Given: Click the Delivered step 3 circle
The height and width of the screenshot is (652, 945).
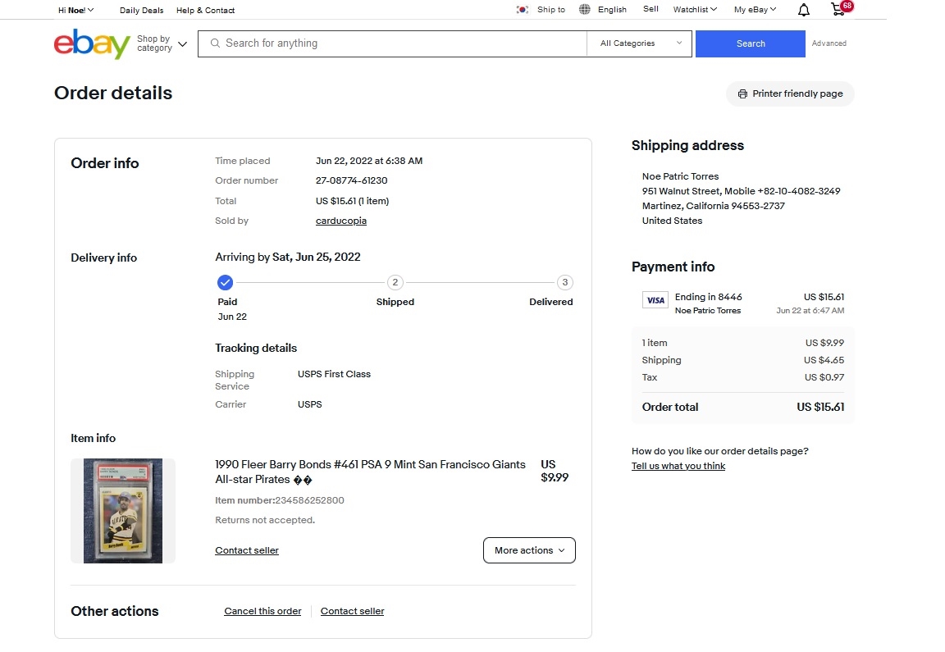Looking at the screenshot, I should pos(564,282).
